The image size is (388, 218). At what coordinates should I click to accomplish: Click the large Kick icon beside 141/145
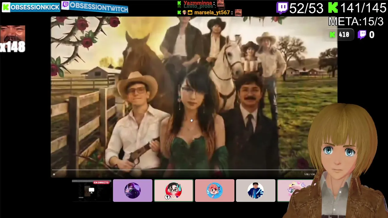tap(333, 8)
